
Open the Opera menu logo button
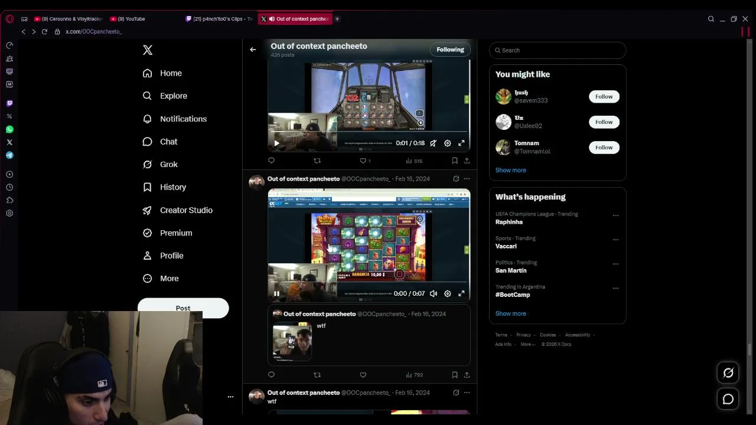(x=9, y=19)
